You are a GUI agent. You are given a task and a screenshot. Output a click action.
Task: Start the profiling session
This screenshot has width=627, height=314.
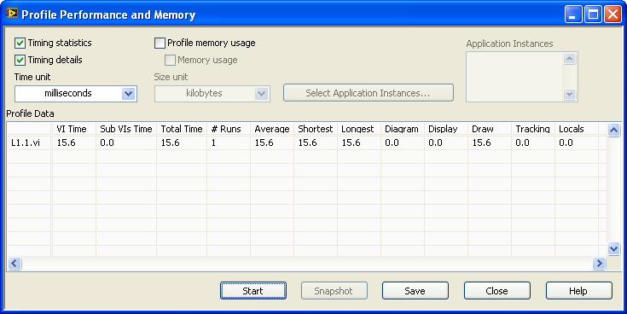[253, 291]
